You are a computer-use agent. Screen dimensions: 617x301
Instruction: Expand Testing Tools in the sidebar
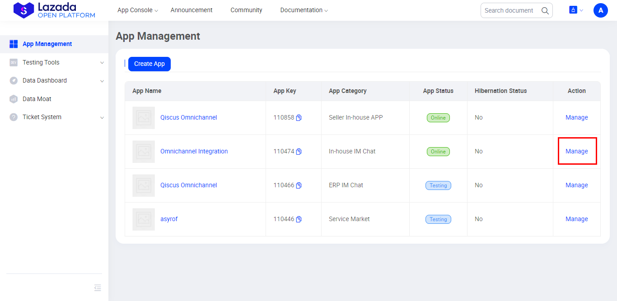point(102,63)
